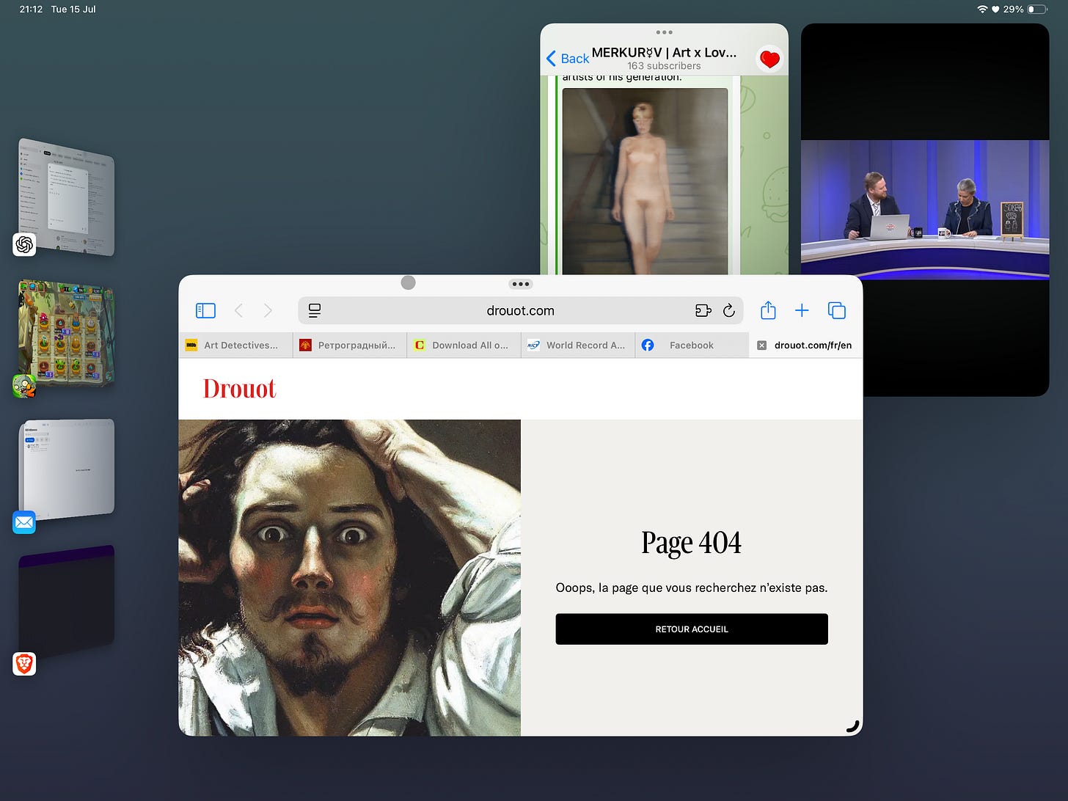Viewport: 1068px width, 801px height.
Task: Close the drouot.com/fr/en tab
Action: pyautogui.click(x=761, y=345)
